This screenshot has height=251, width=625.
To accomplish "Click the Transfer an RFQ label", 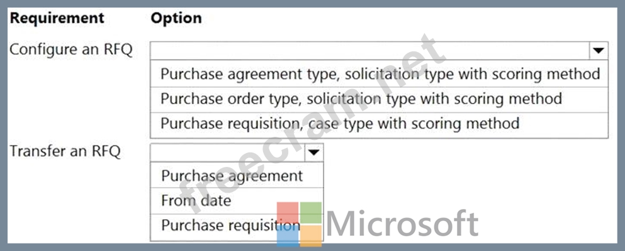I will click(65, 152).
